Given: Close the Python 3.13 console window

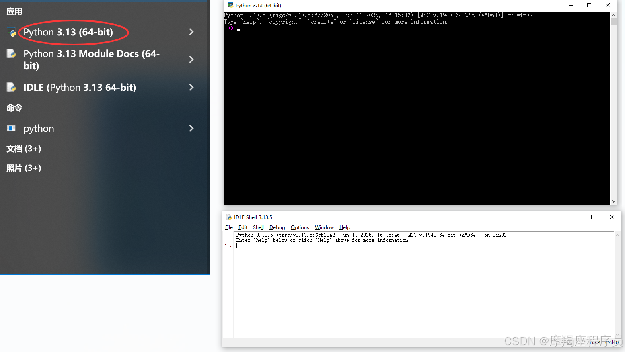Looking at the screenshot, I should coord(608,5).
